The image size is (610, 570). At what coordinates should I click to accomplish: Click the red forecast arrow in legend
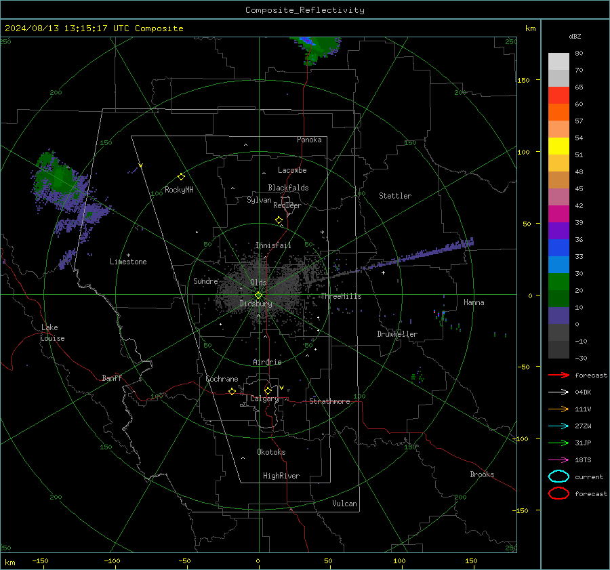(558, 375)
